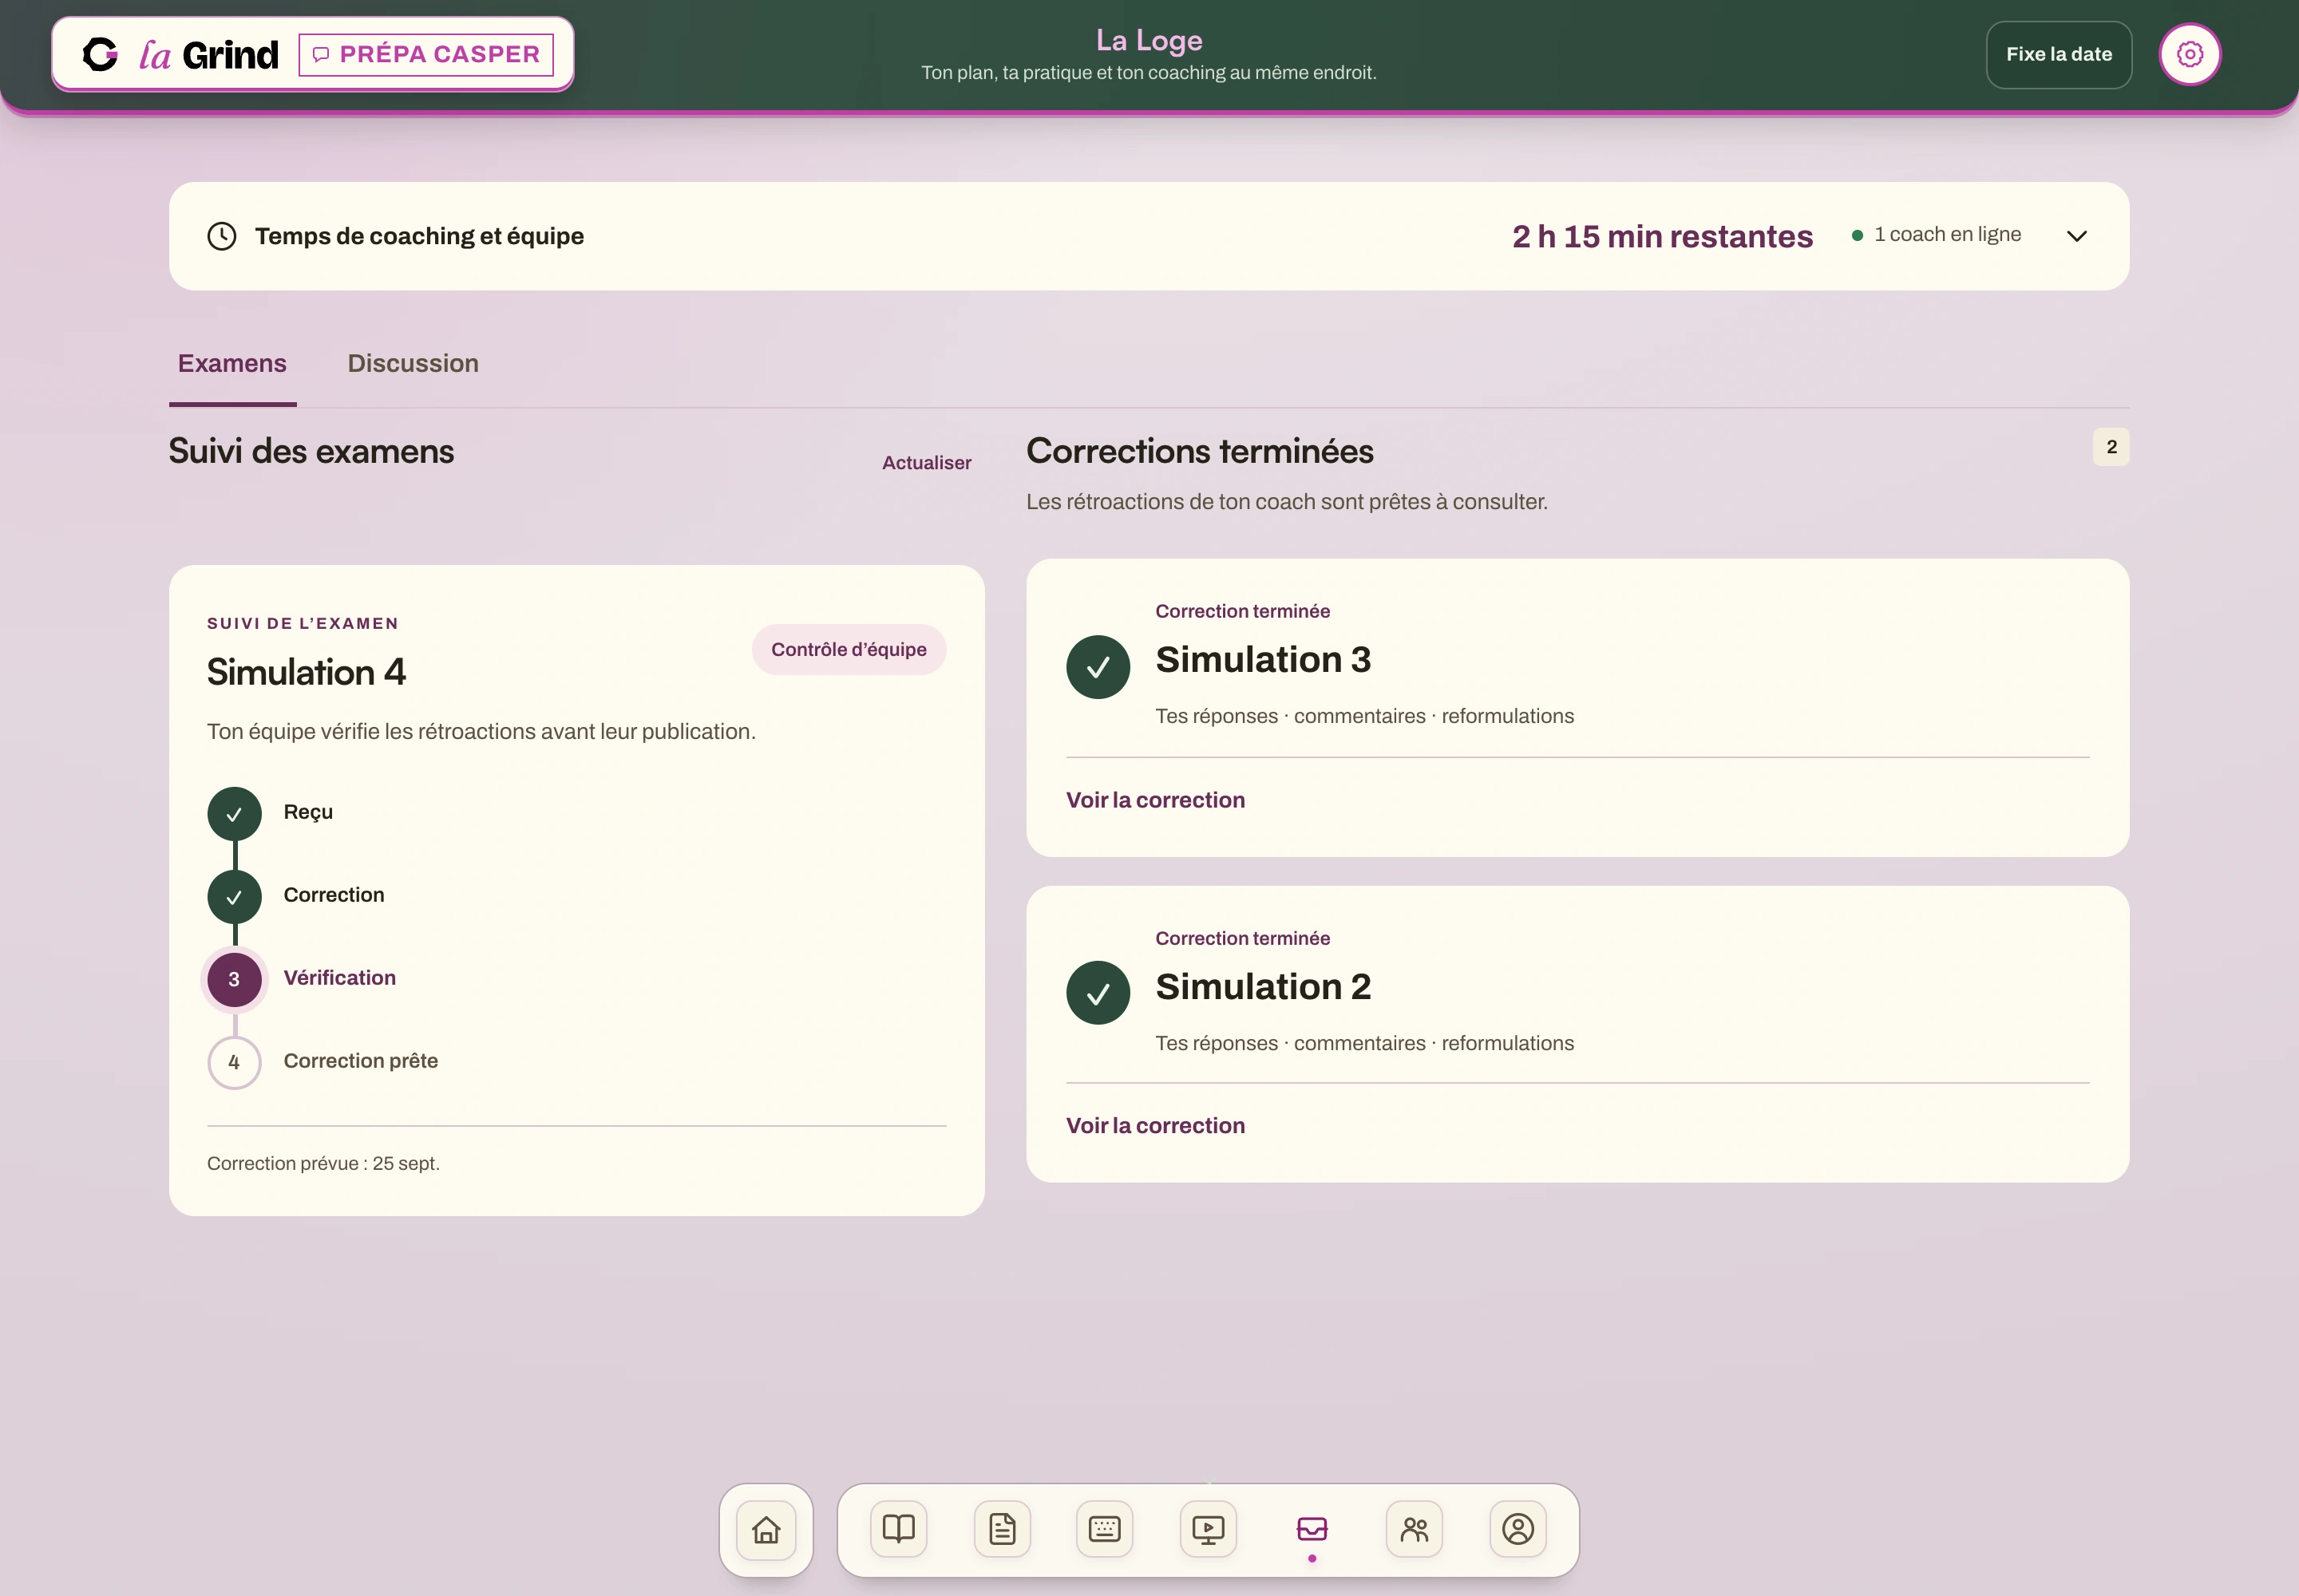Screen dimensions: 2299x1596
Task: Open the two-people group icon
Action: point(1415,1529)
